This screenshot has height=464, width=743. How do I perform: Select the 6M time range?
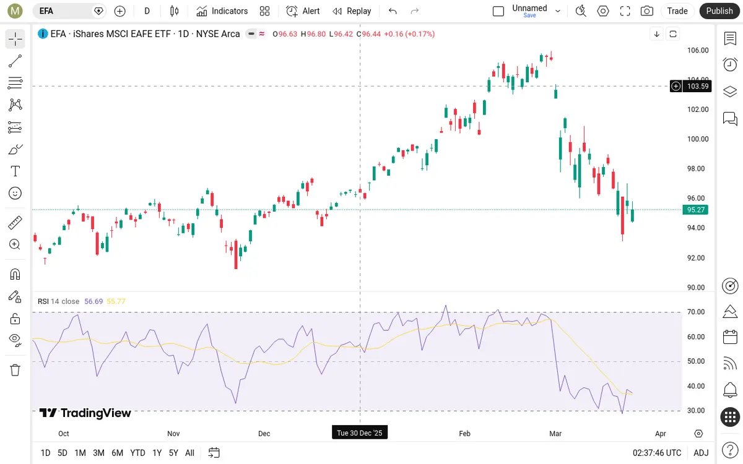pyautogui.click(x=117, y=453)
